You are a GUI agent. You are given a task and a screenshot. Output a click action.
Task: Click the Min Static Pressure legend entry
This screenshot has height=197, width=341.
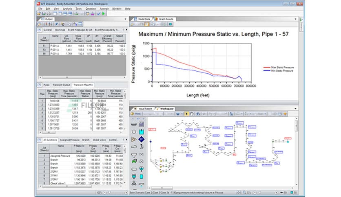[x=278, y=71]
